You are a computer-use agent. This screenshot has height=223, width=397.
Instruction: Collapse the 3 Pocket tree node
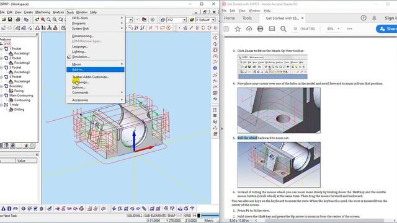point(1,68)
